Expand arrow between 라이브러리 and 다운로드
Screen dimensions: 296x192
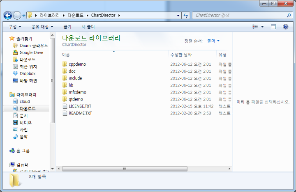click(x=64, y=16)
